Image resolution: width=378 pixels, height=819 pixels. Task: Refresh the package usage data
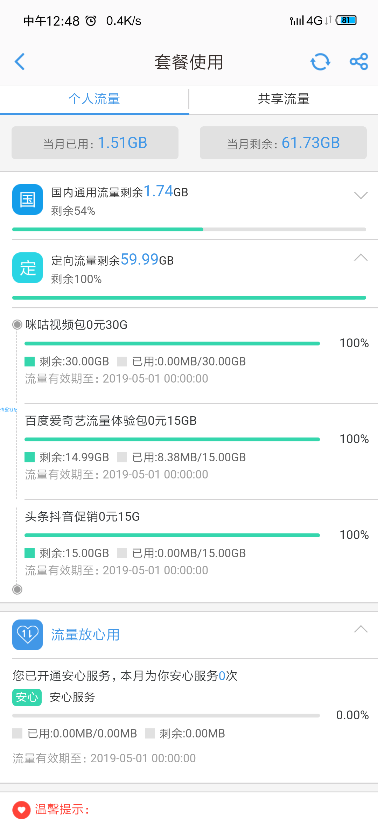pyautogui.click(x=320, y=62)
